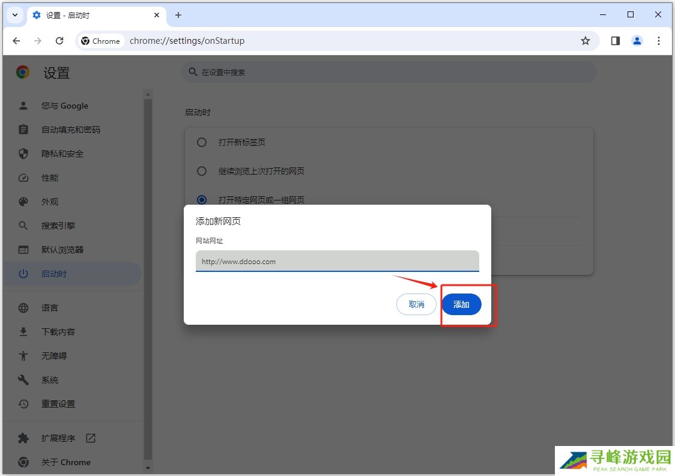Select 打开特定网页或一组网页 radio option
Screen dimensions: 675x476
point(202,200)
